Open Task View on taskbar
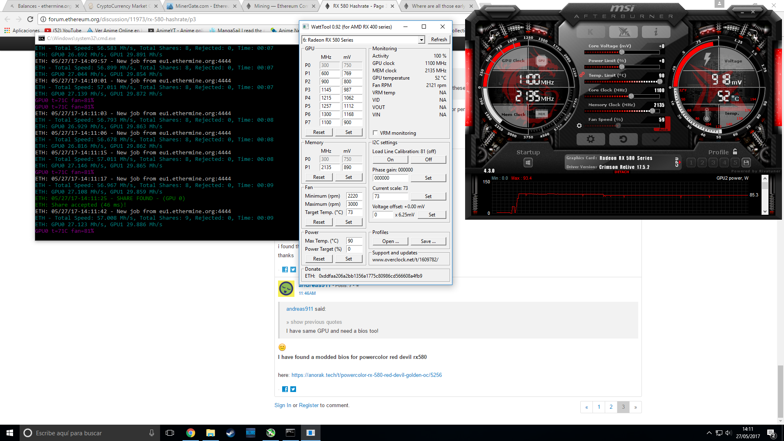The image size is (784, 441). (x=170, y=433)
